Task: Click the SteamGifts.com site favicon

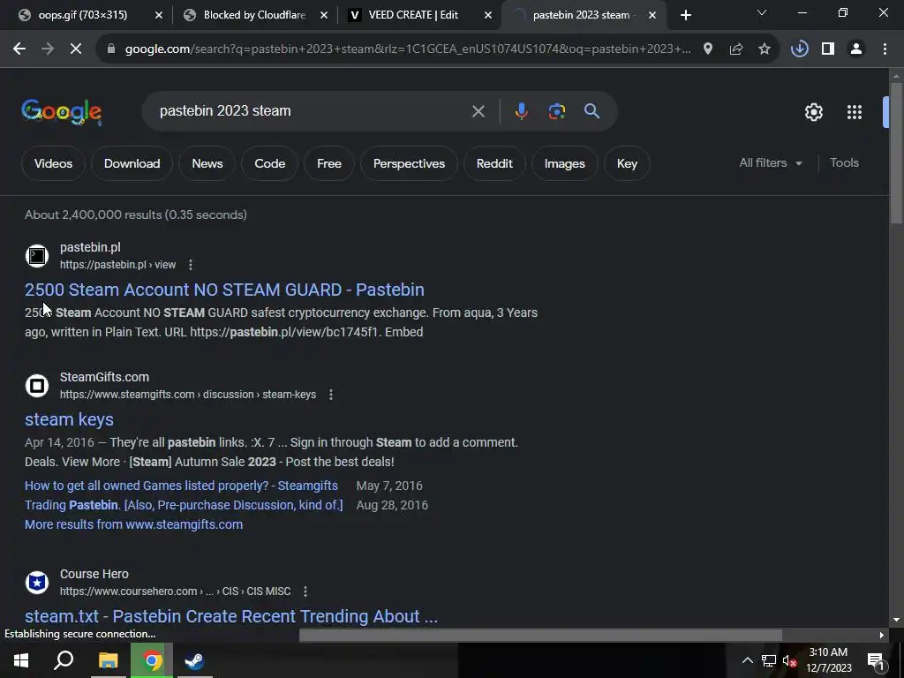Action: [x=37, y=385]
